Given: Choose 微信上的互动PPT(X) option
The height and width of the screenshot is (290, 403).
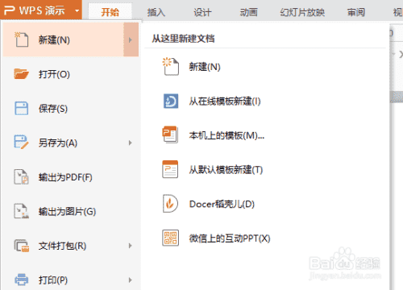Looking at the screenshot, I should pos(230,238).
